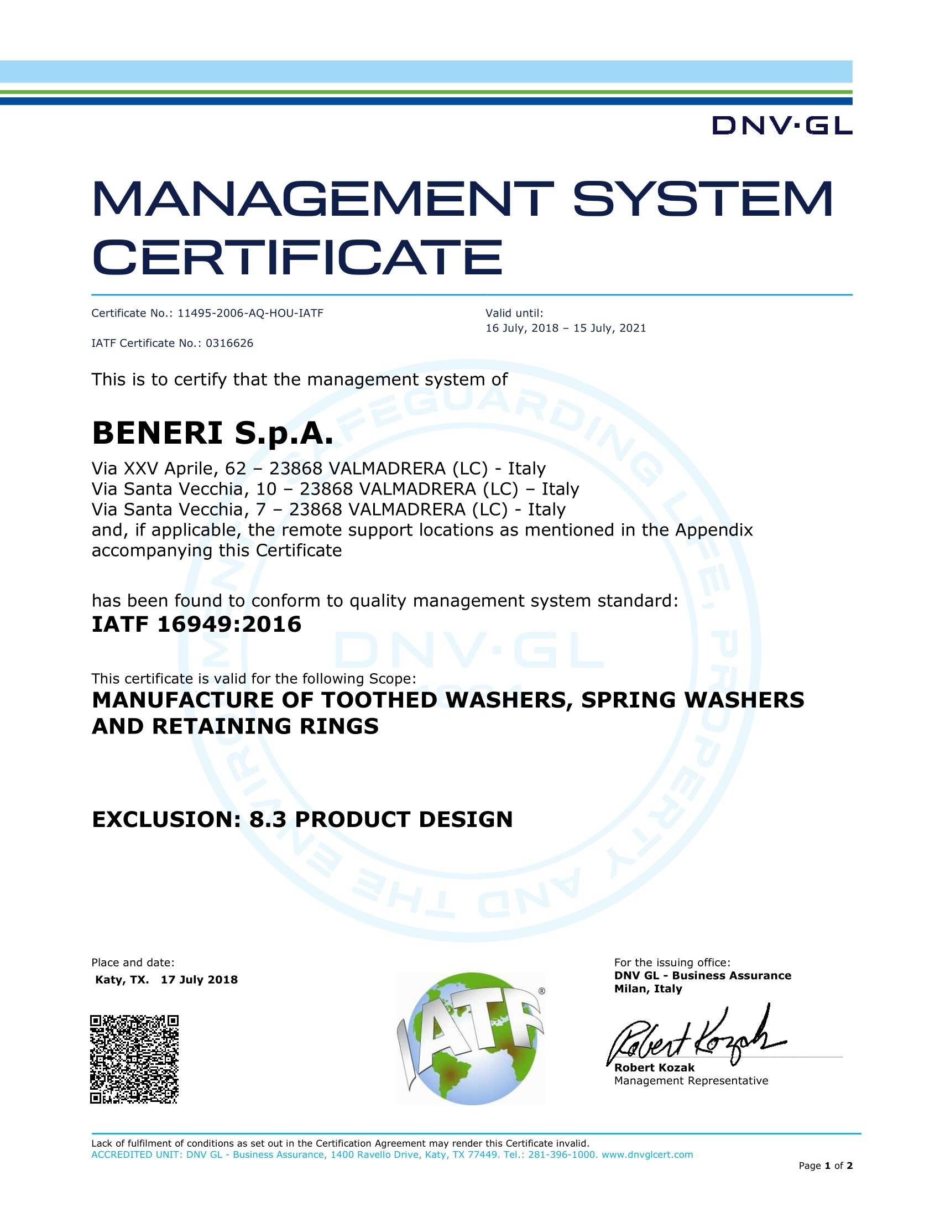The width and height of the screenshot is (940, 1217).
Task: Click 'Milan, Italy' text
Action: pyautogui.click(x=648, y=989)
